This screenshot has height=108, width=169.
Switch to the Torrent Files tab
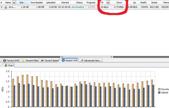(x=30, y=60)
